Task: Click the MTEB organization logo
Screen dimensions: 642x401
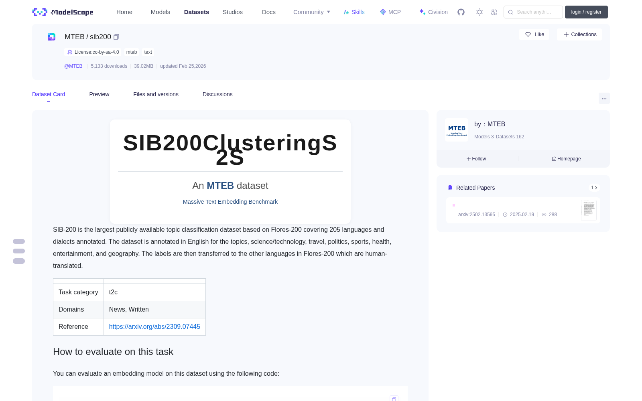Action: tap(457, 130)
